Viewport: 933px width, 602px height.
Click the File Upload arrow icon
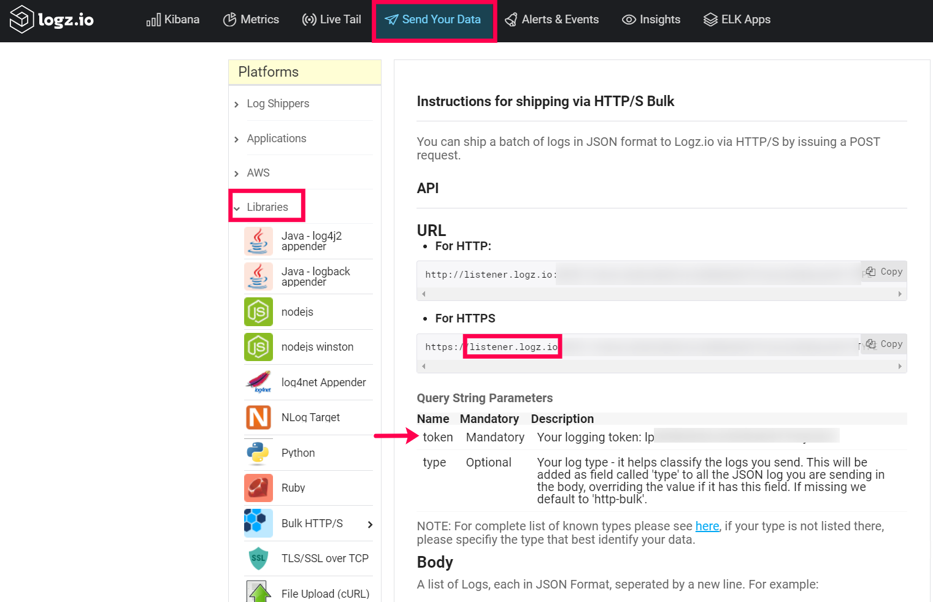(258, 591)
